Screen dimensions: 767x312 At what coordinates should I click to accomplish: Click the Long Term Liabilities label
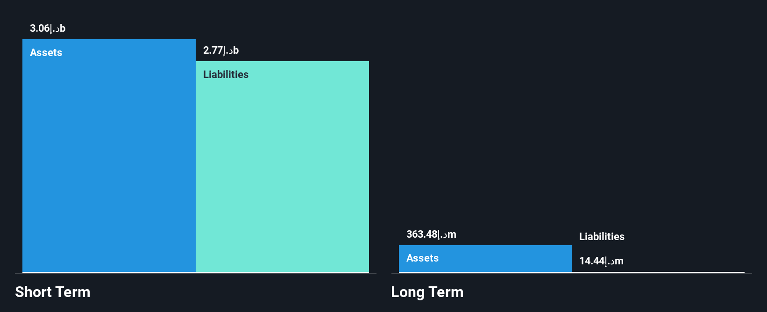point(602,236)
